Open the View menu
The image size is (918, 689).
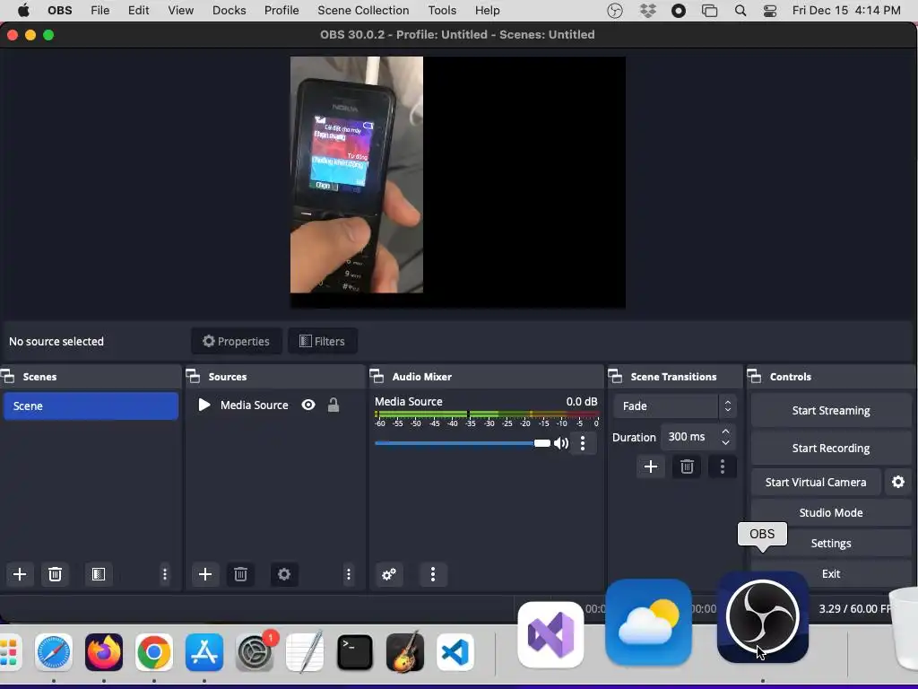point(181,11)
